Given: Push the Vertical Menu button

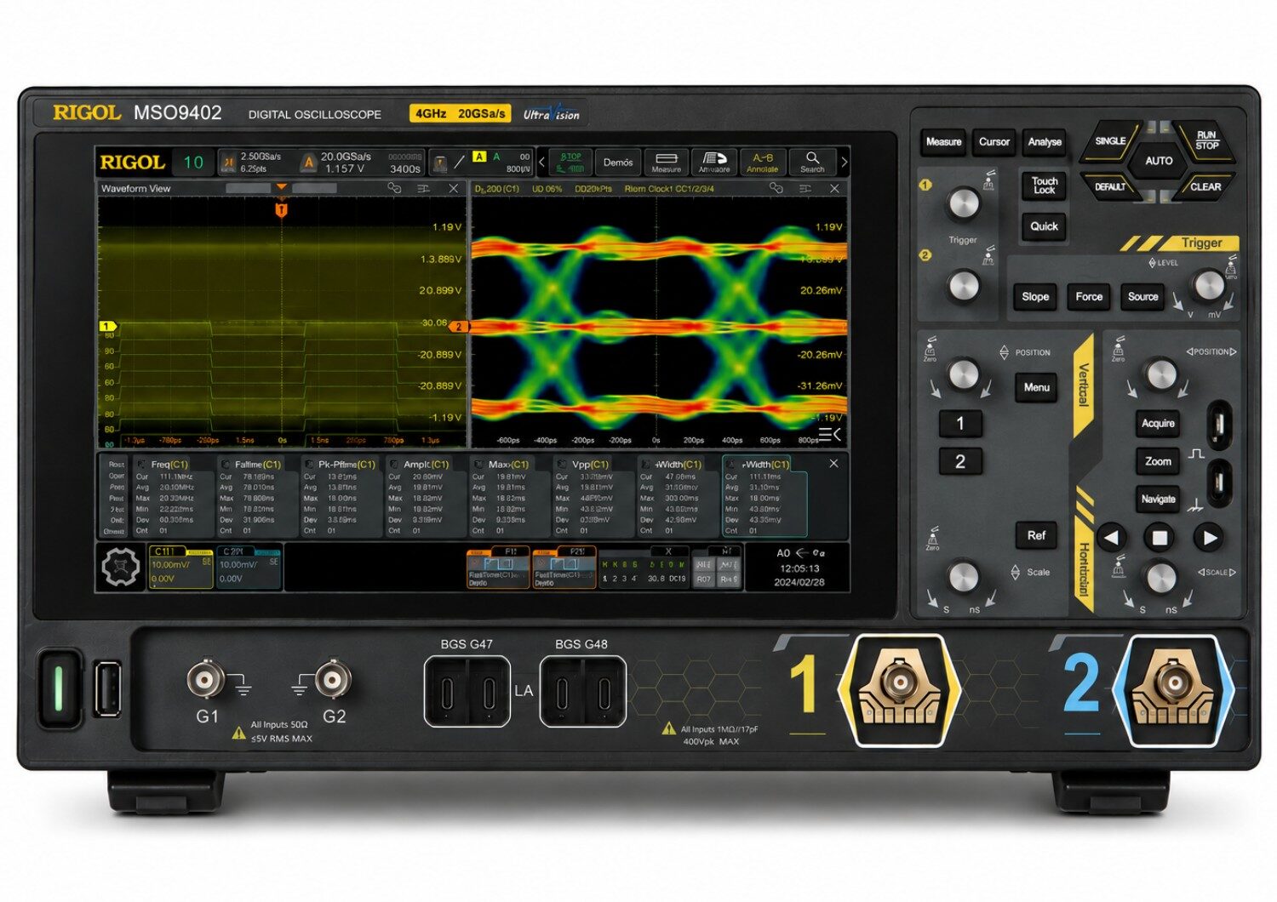Looking at the screenshot, I should point(1037,388).
